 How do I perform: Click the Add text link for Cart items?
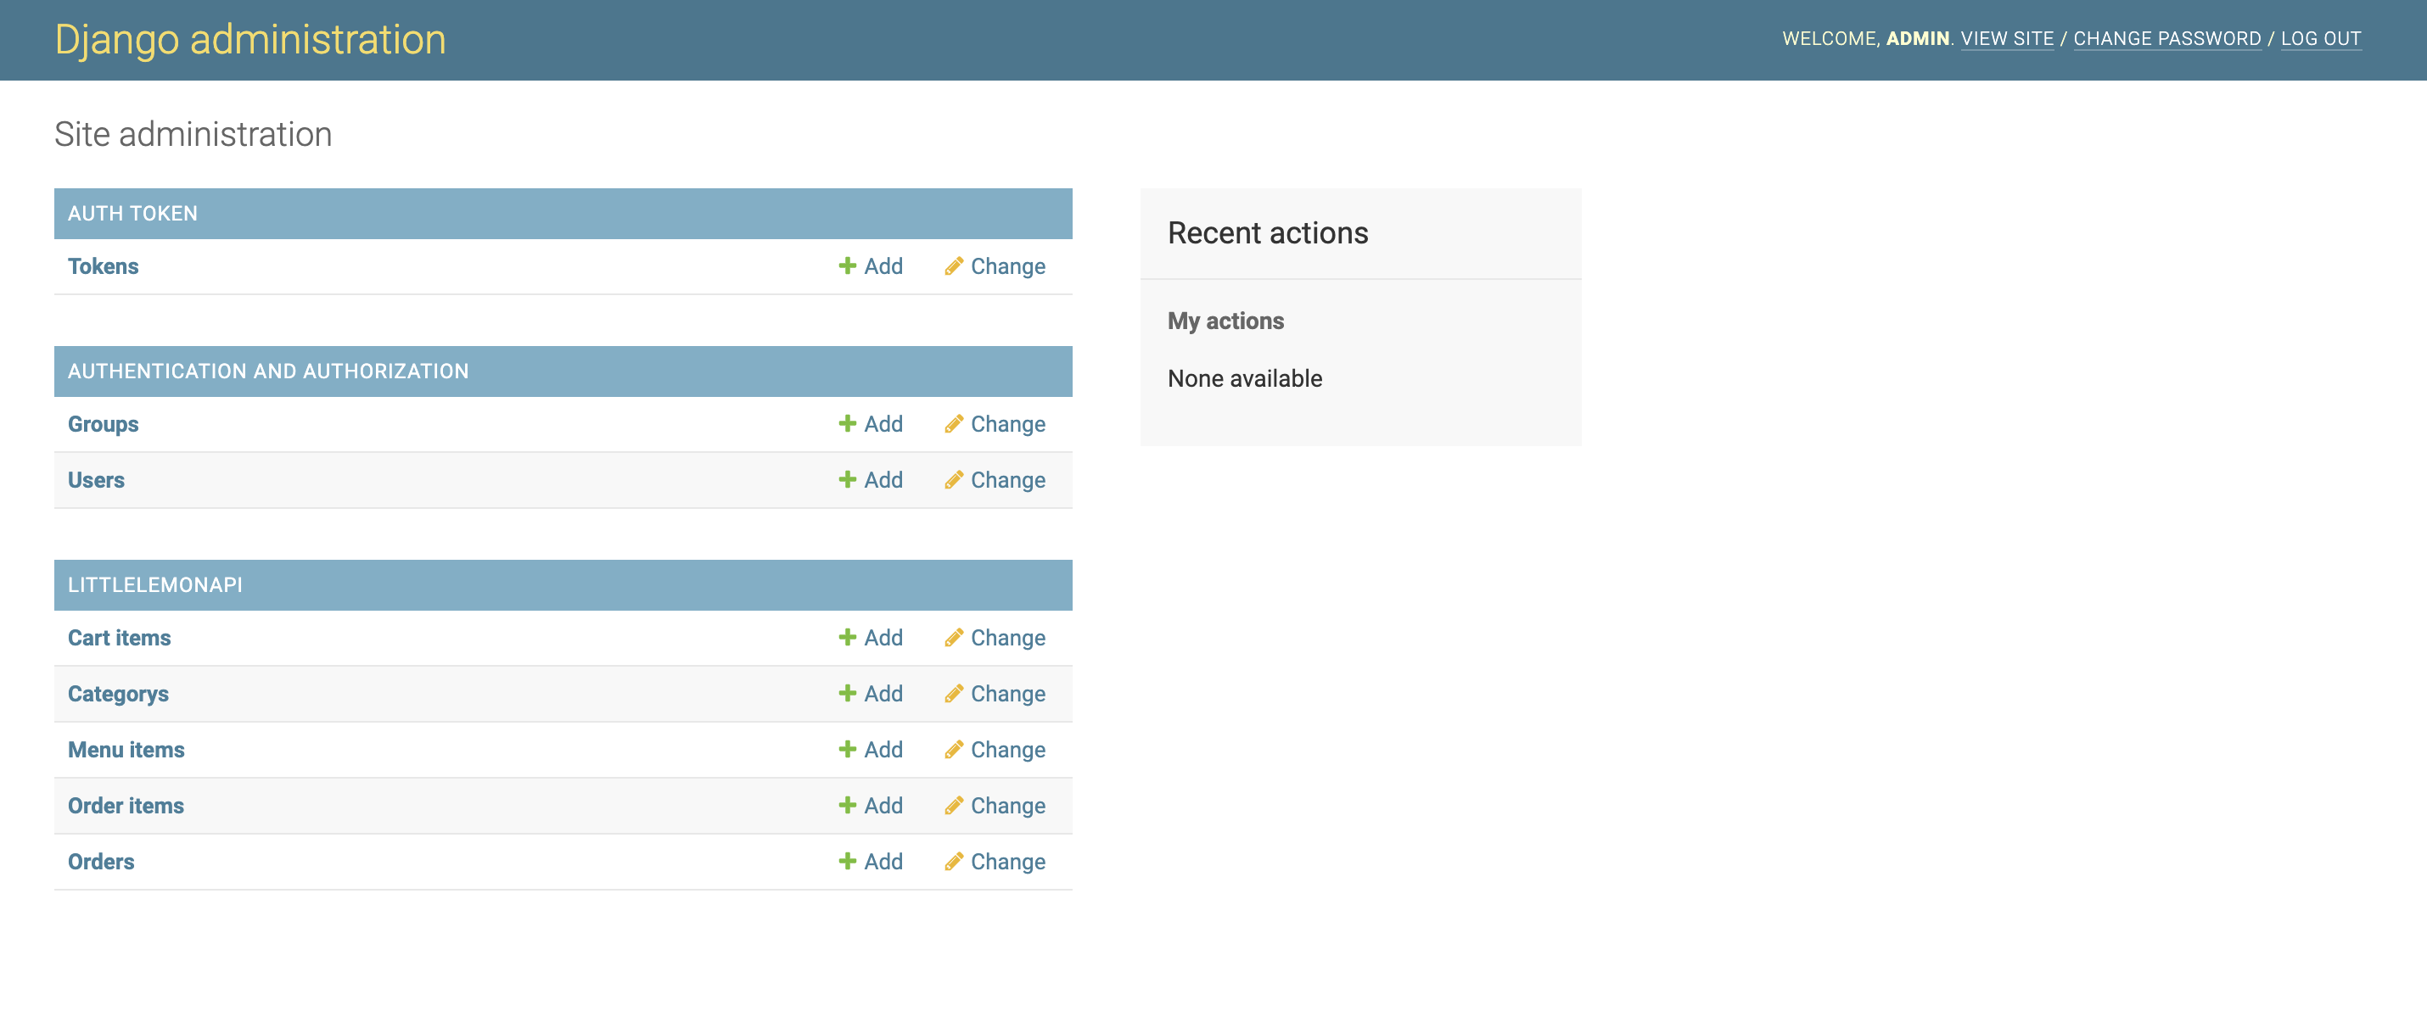click(x=883, y=638)
